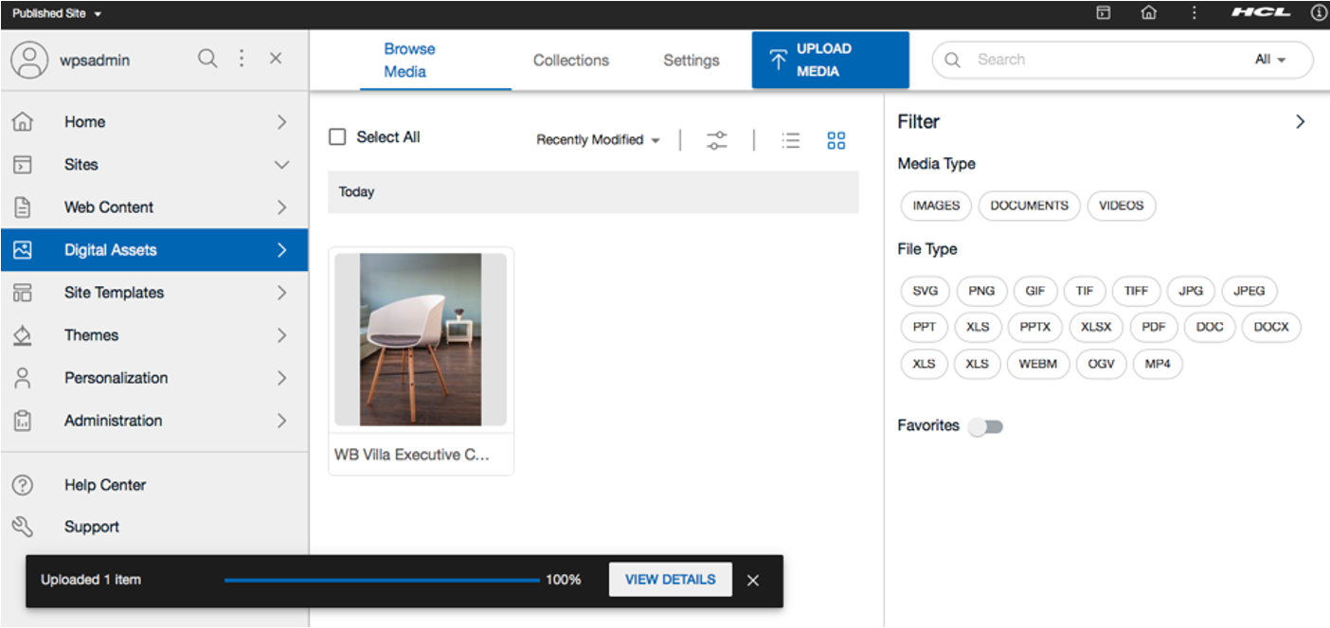Screen dimensions: 1330x628
Task: Click the grid view icon
Action: (836, 140)
